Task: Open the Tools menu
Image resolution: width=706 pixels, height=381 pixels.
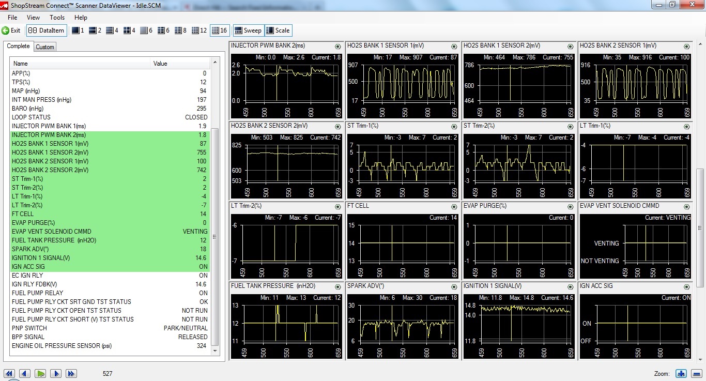Action: click(57, 18)
